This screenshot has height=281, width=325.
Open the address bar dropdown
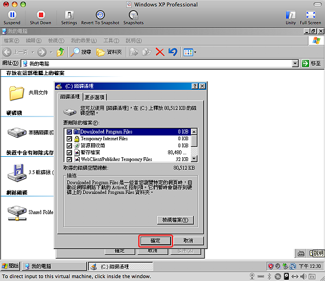pos(295,63)
